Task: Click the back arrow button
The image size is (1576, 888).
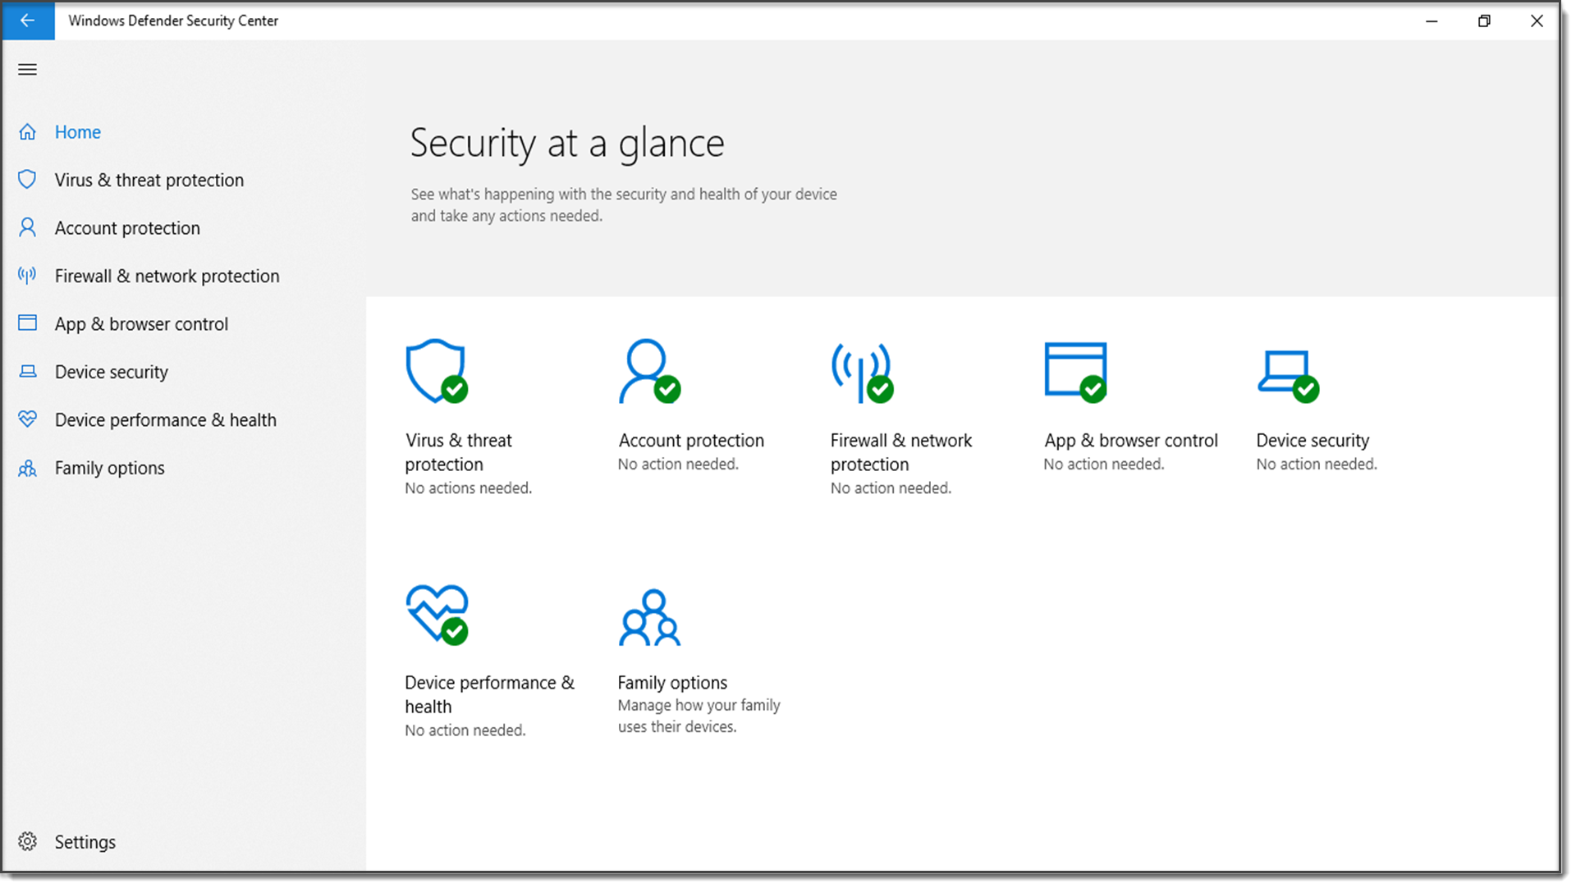Action: pyautogui.click(x=28, y=21)
